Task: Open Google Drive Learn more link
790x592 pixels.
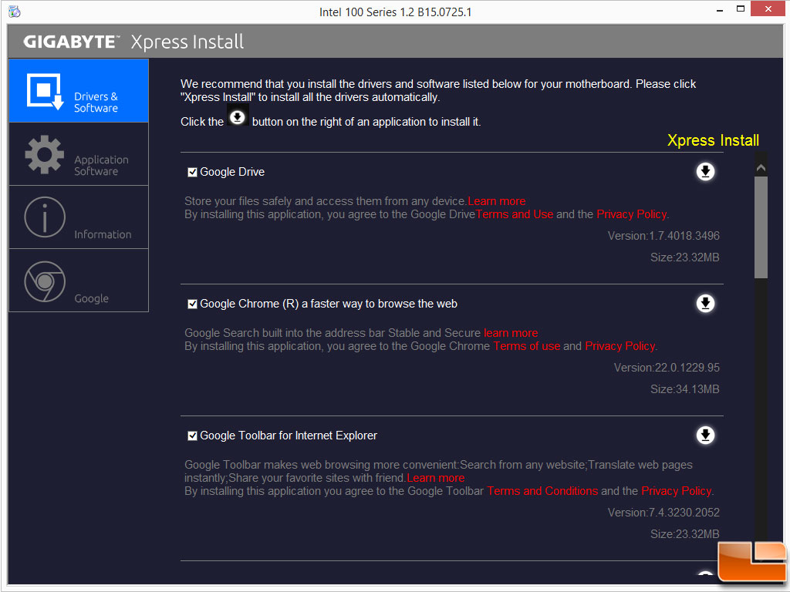Action: click(497, 201)
